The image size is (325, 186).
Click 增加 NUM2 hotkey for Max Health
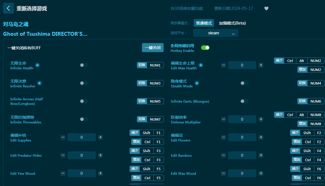[311, 70]
